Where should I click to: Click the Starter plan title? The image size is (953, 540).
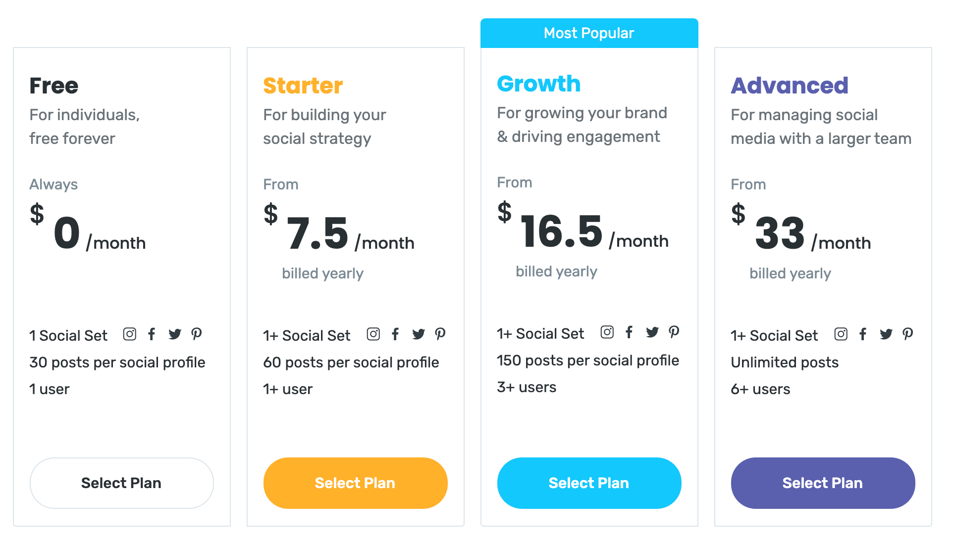point(303,85)
